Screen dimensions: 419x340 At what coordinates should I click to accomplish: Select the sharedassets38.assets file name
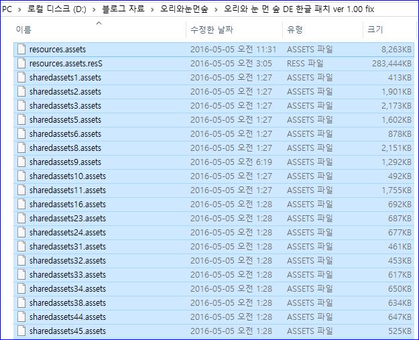click(68, 303)
